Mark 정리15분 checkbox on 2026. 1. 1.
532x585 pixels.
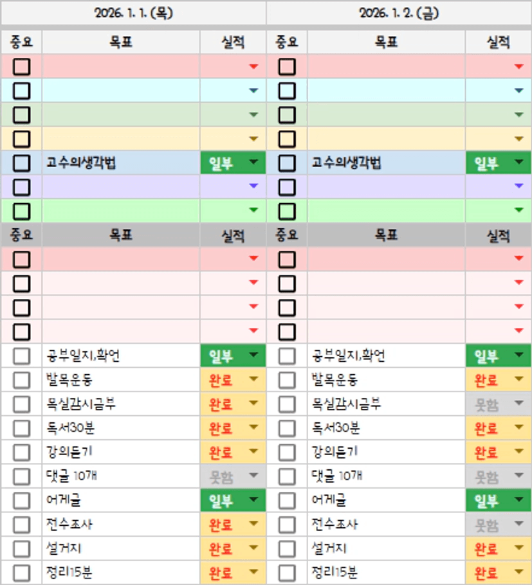21,573
